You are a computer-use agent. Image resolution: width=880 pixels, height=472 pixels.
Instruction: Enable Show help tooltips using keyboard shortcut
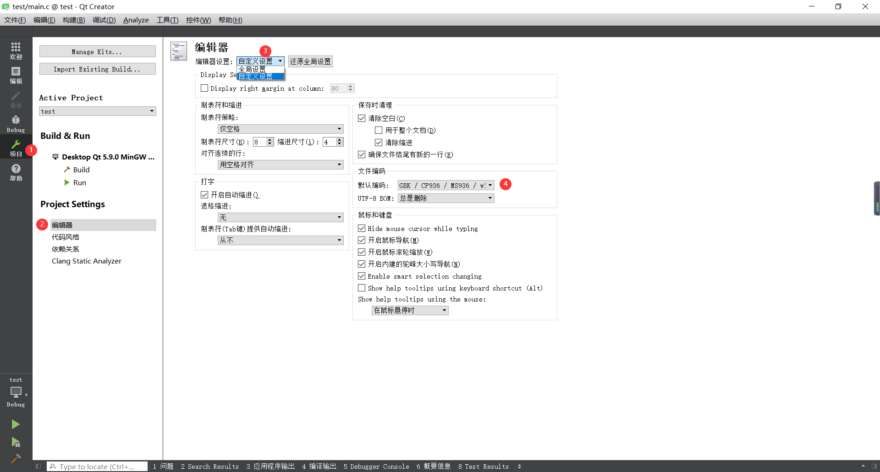362,287
